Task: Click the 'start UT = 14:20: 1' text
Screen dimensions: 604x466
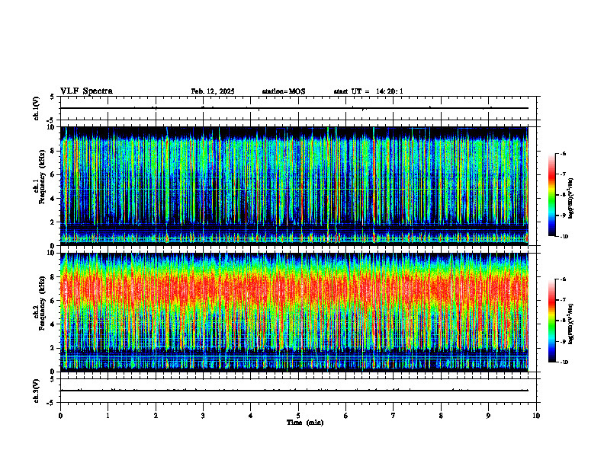Action: click(368, 91)
